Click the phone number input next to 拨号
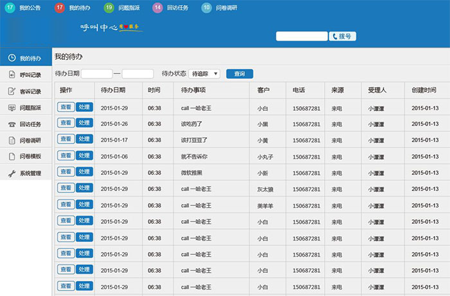450x296 pixels. (x=301, y=36)
